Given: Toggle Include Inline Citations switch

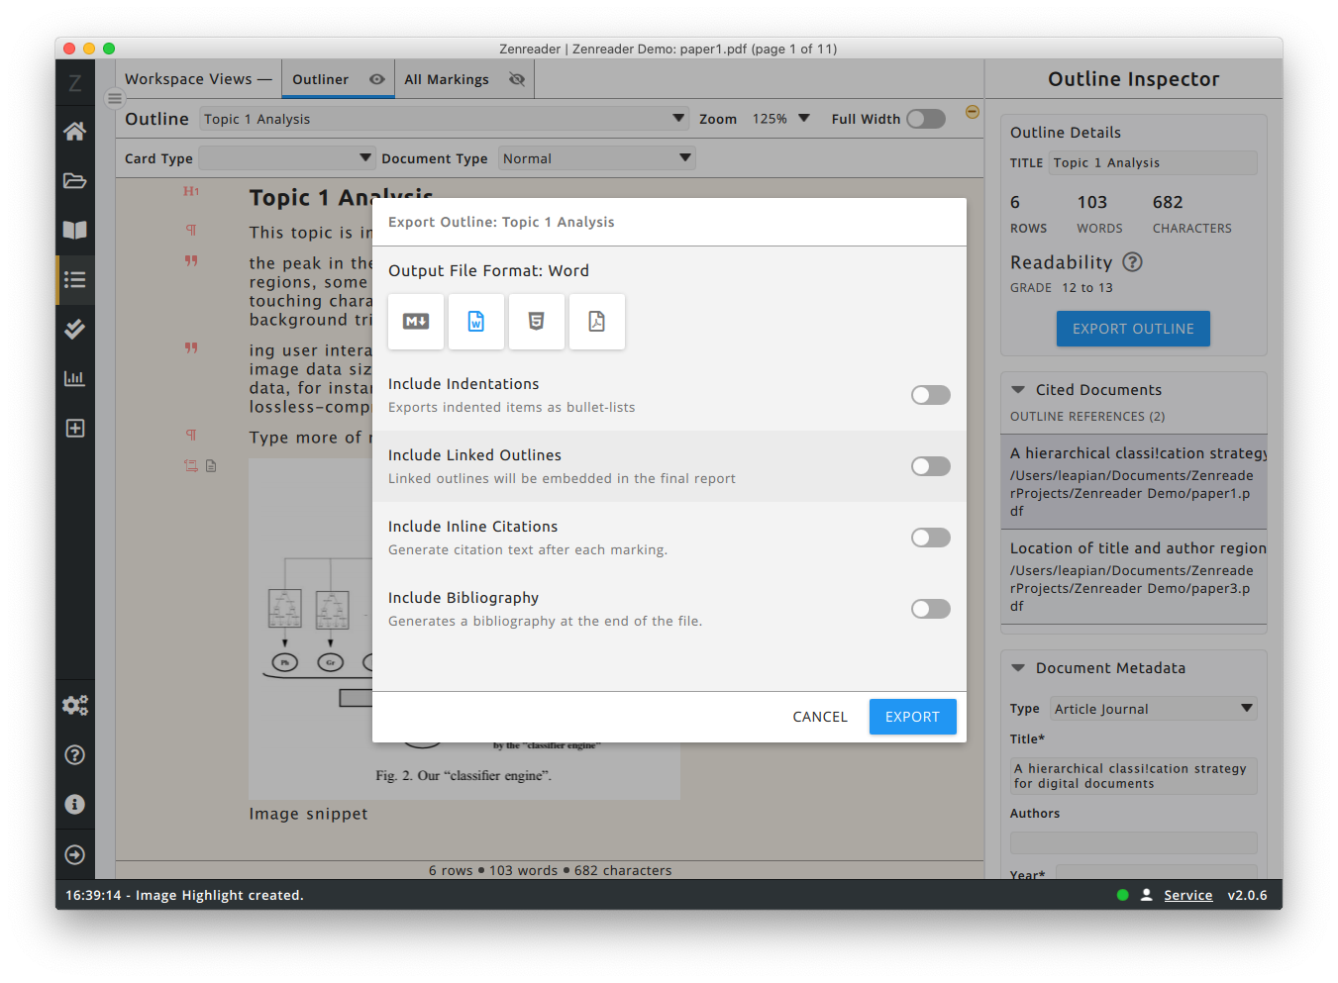Looking at the screenshot, I should point(931,538).
